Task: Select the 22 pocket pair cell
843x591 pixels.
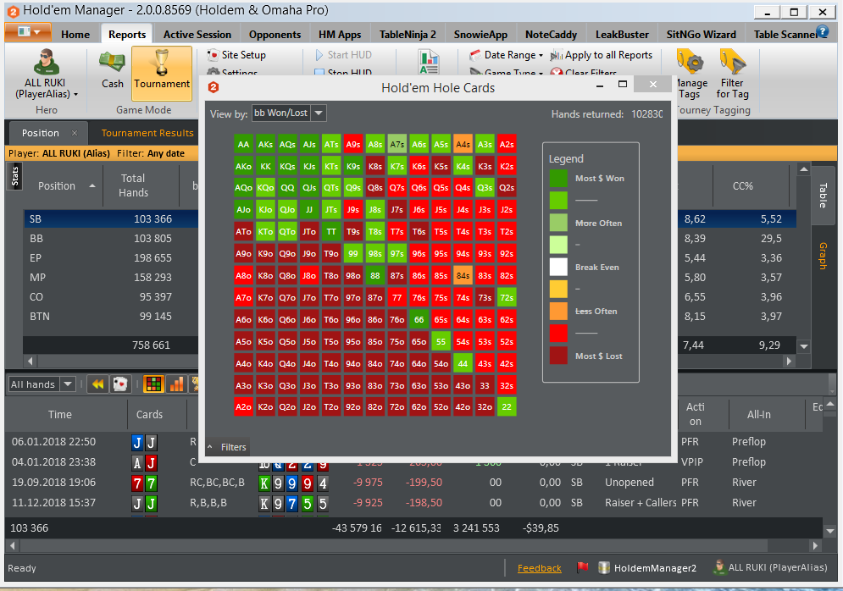Action: (507, 407)
